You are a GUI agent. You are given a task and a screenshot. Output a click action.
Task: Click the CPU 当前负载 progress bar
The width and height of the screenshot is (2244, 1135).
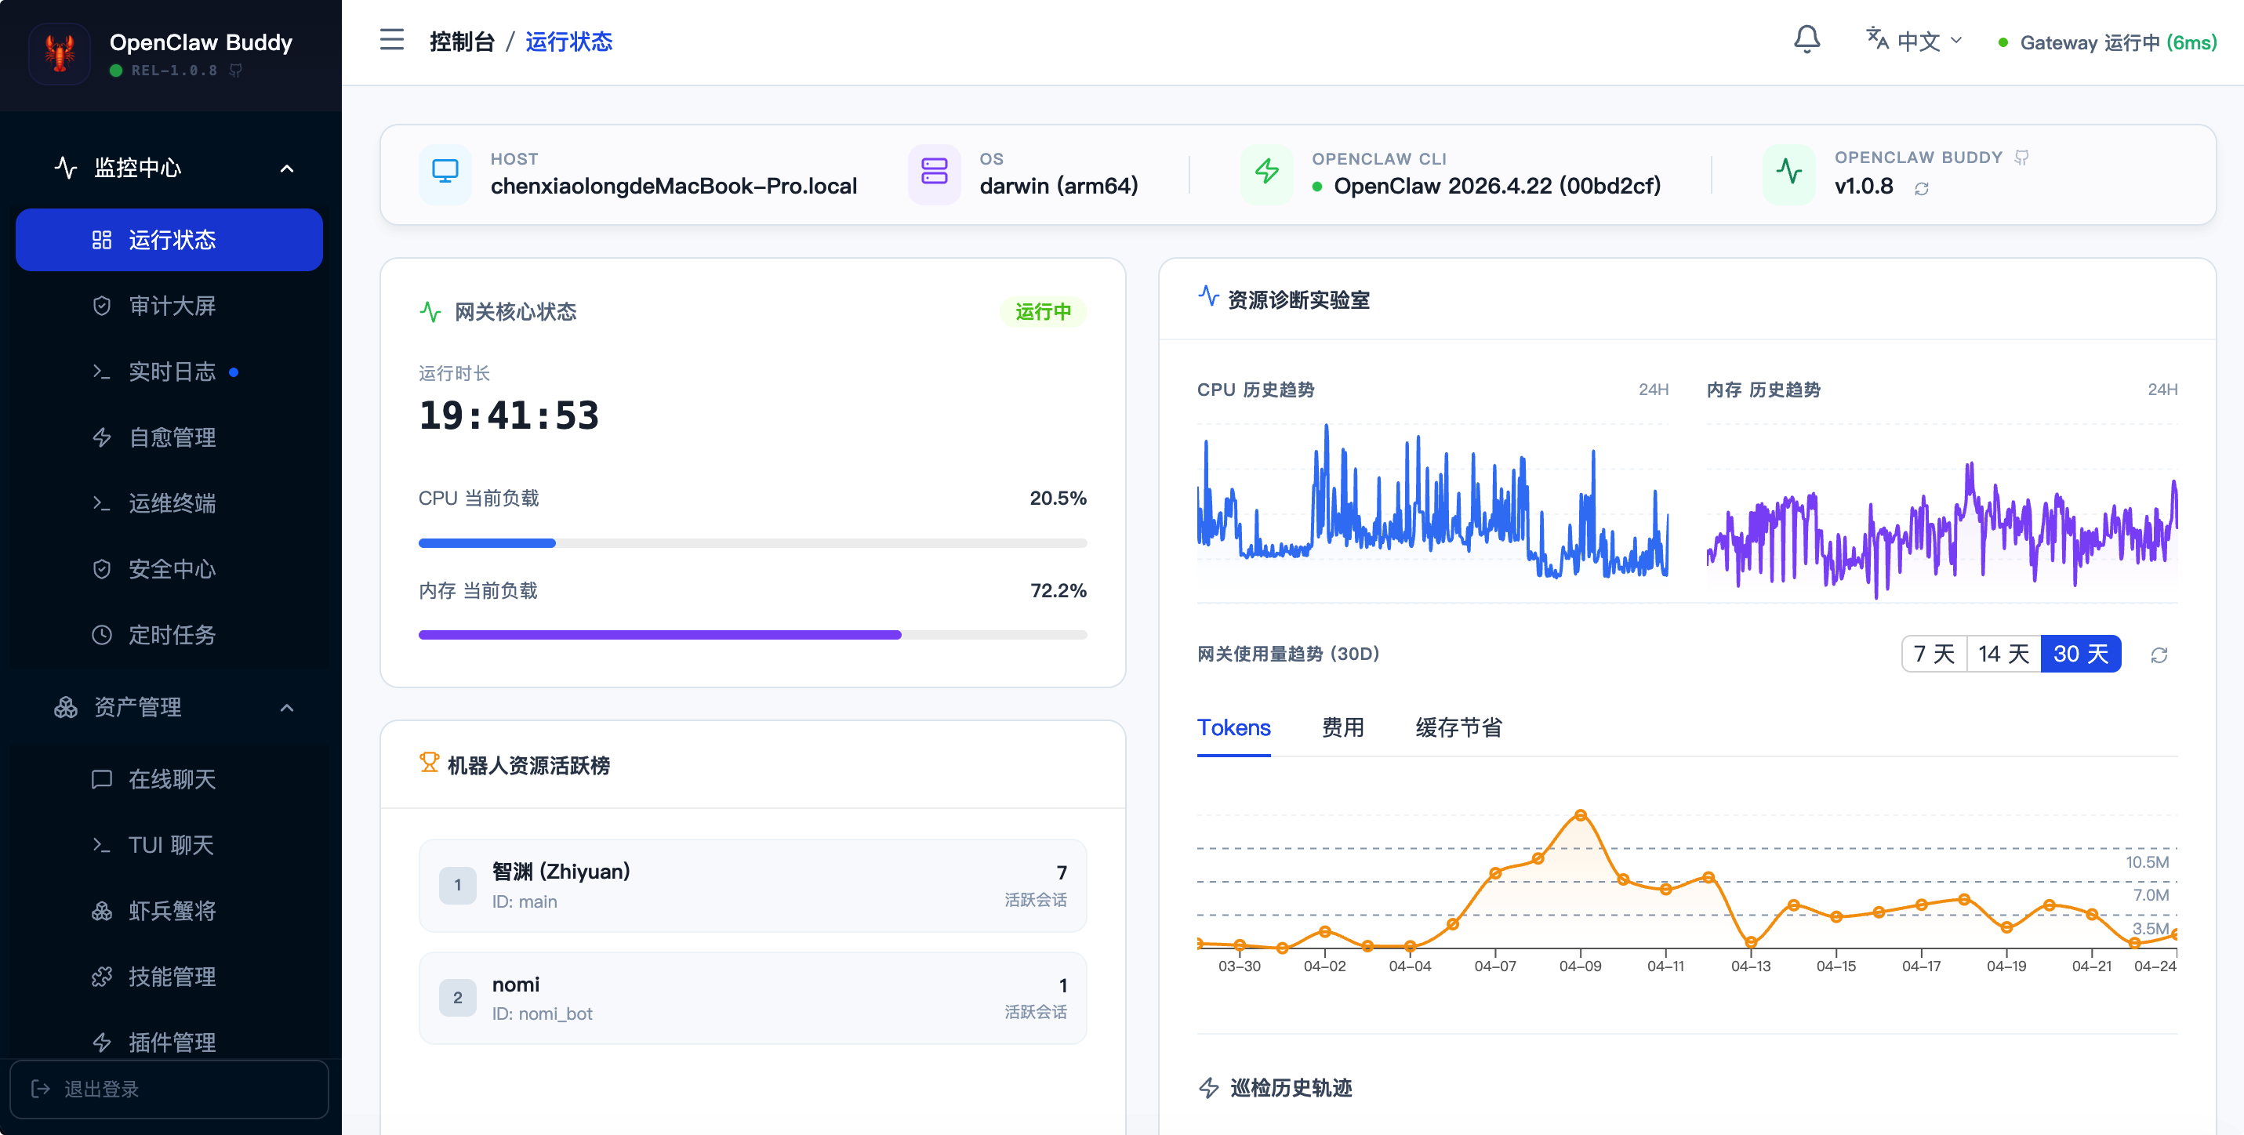(x=753, y=542)
